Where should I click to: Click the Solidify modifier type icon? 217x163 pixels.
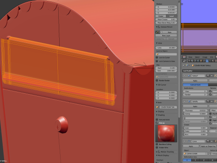click(x=189, y=101)
